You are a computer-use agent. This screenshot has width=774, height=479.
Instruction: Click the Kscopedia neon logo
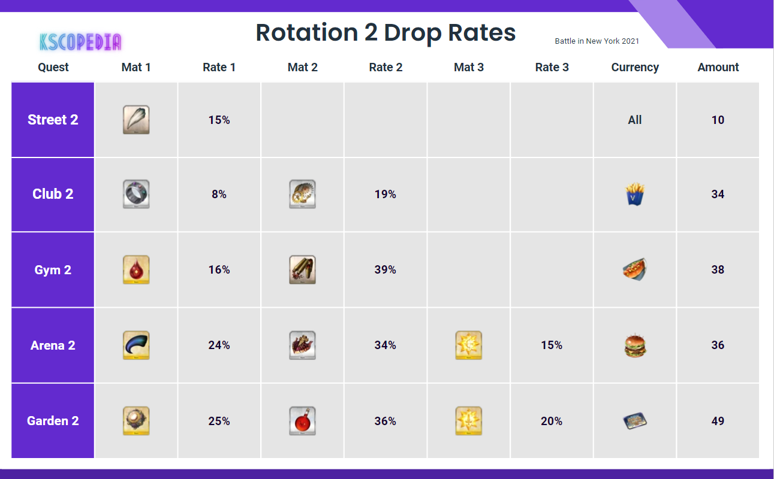click(80, 42)
